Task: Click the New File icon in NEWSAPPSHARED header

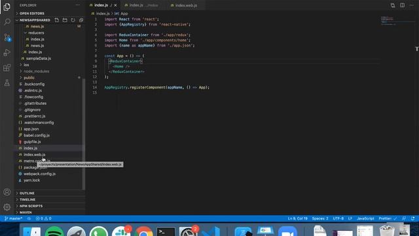Action: coord(57,20)
